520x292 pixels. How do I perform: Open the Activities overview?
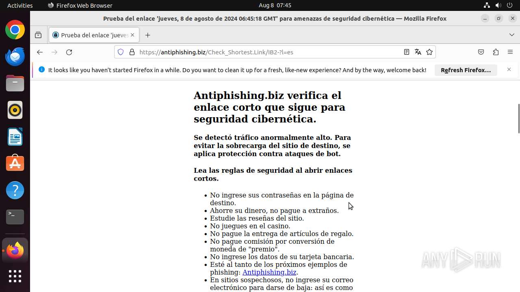(x=20, y=5)
